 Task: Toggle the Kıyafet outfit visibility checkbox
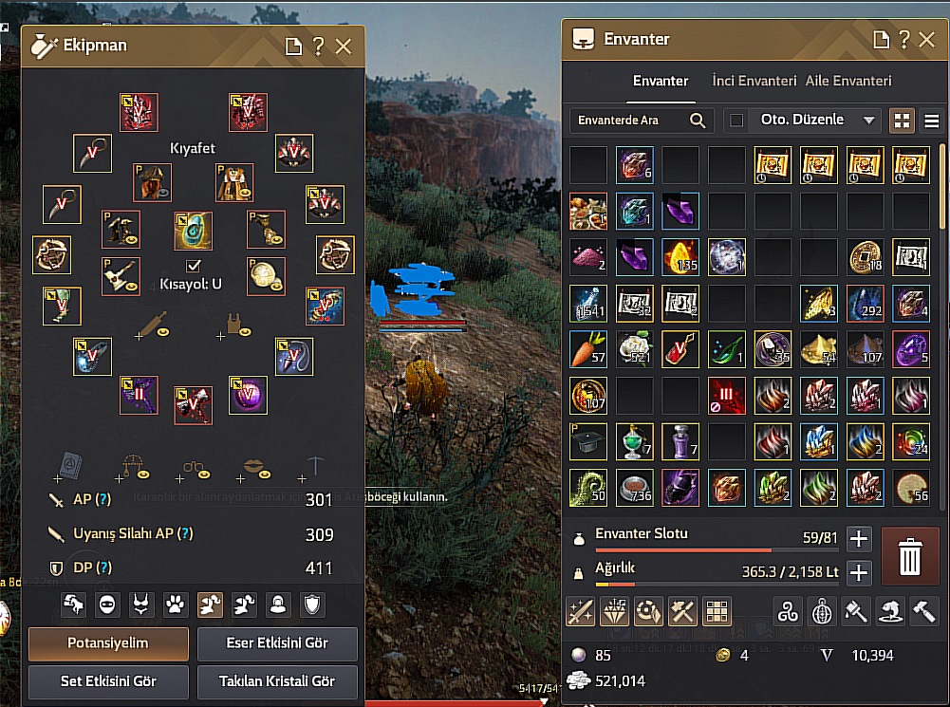coord(194,266)
